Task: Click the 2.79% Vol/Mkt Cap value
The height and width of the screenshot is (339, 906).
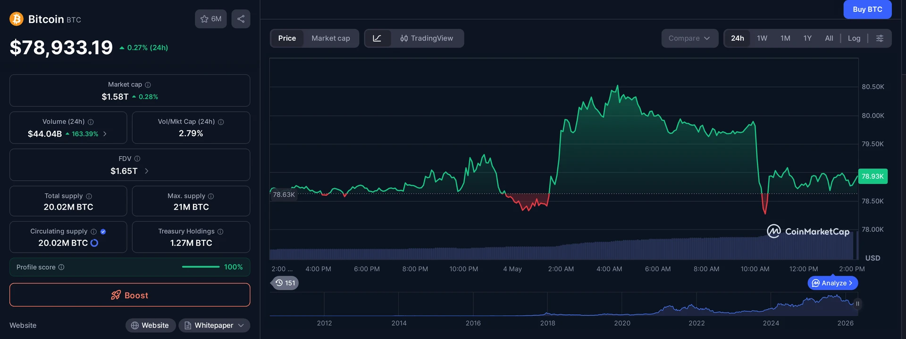Action: (x=191, y=134)
